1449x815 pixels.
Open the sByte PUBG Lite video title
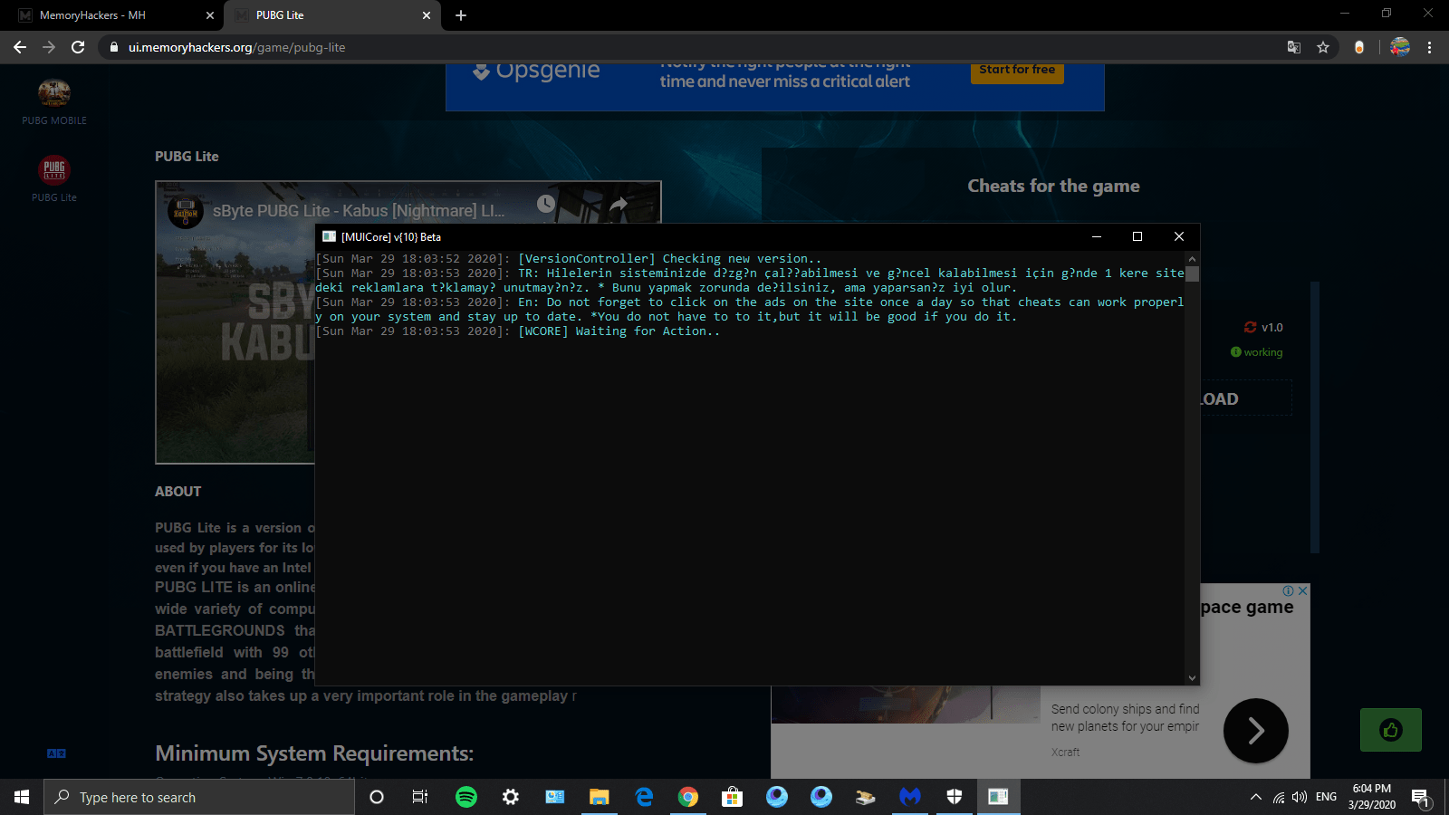[359, 211]
